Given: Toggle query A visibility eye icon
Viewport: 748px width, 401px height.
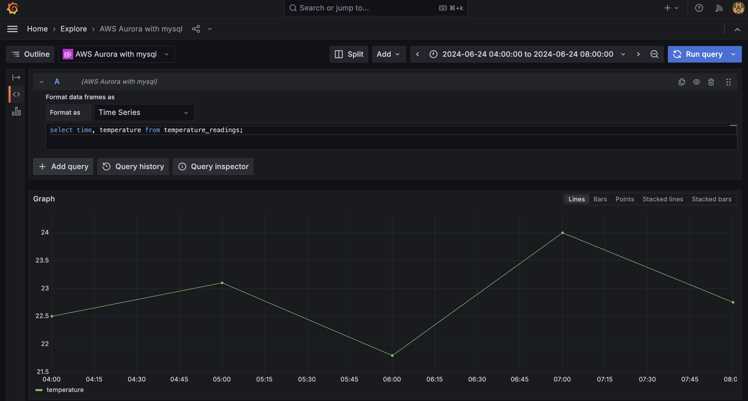Looking at the screenshot, I should tap(696, 82).
